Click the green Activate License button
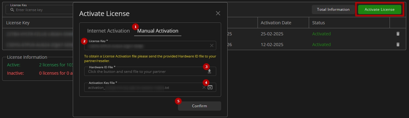This screenshot has width=409, height=118. pos(379,10)
